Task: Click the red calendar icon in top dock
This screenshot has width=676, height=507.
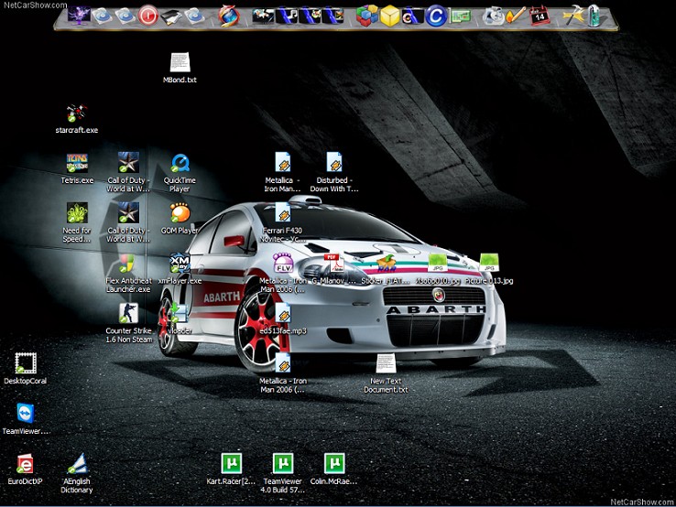Action: (540, 15)
